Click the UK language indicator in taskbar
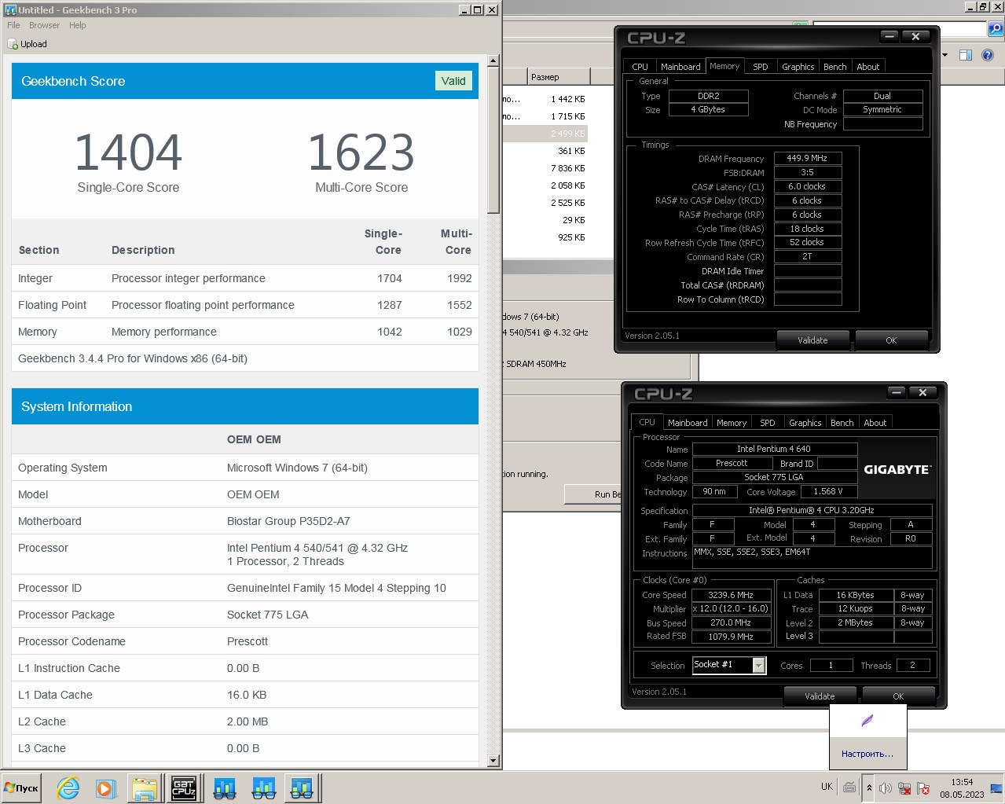Viewport: 1005px width, 804px height. (827, 787)
